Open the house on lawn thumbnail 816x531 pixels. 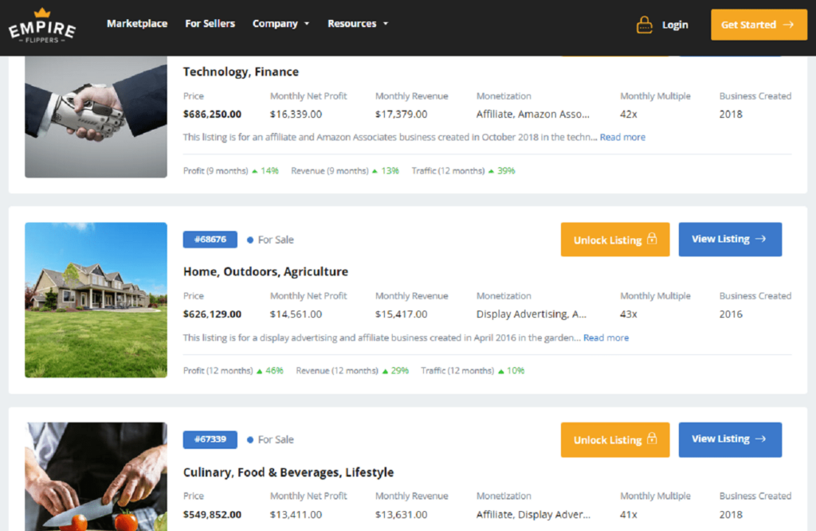click(96, 299)
